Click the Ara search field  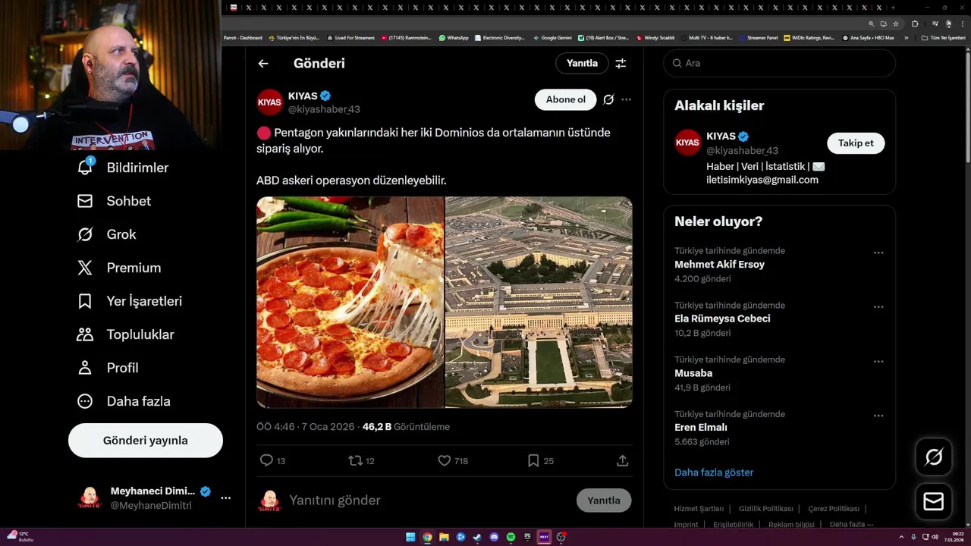pos(780,63)
